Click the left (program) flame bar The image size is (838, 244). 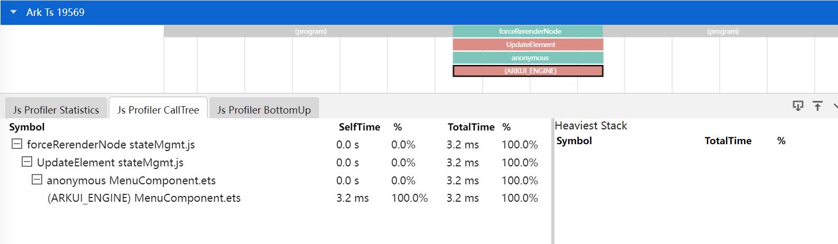[x=310, y=32]
